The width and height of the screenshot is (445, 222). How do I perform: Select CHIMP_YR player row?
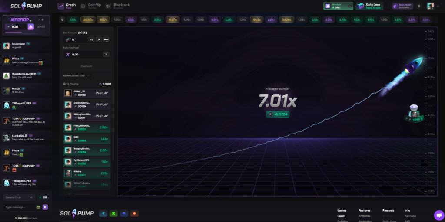click(x=86, y=93)
